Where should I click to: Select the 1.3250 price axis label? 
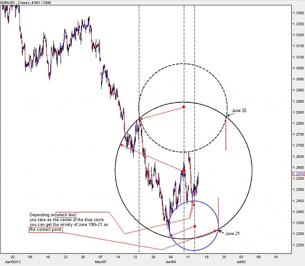coord(299,24)
